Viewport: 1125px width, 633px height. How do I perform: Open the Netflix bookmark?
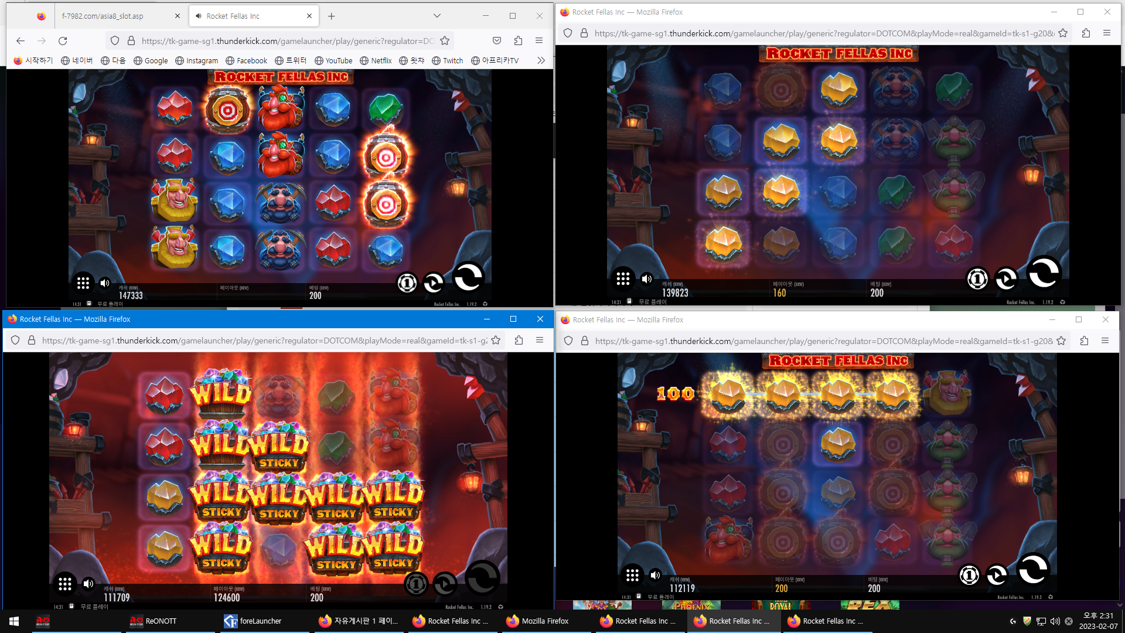coord(376,60)
